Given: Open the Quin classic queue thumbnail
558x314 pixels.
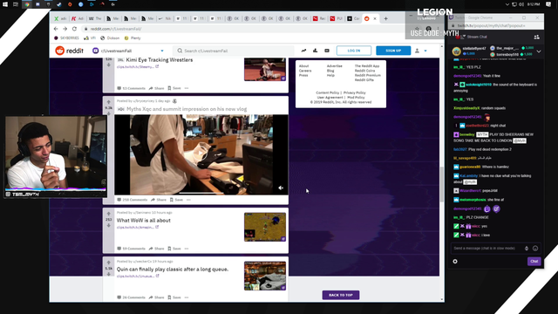Looking at the screenshot, I should pyautogui.click(x=265, y=276).
